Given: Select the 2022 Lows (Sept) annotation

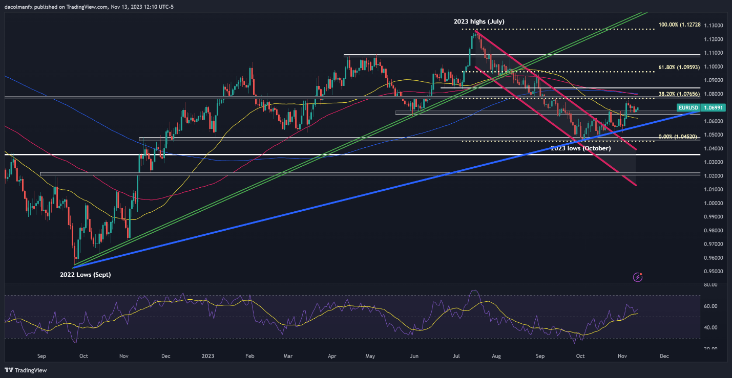Looking at the screenshot, I should click(85, 275).
